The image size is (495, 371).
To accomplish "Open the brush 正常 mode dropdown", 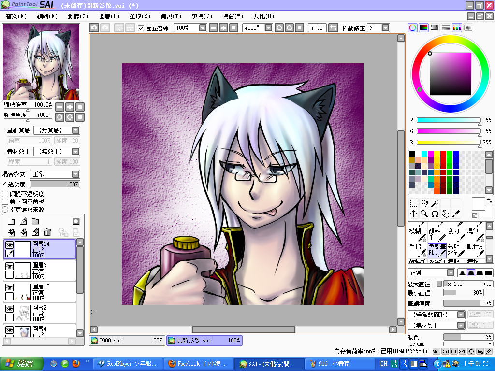I will (451, 273).
